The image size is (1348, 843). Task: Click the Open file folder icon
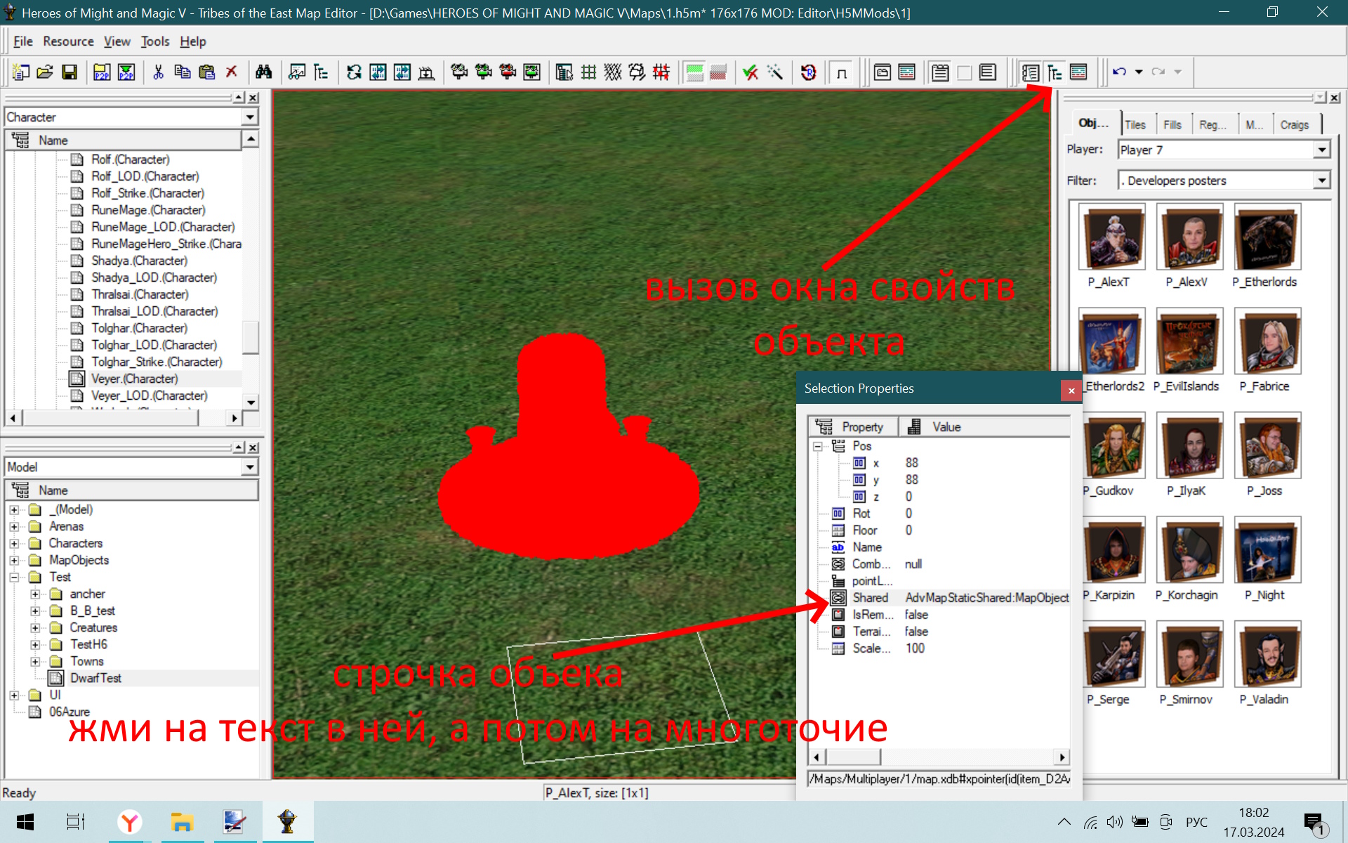point(45,72)
